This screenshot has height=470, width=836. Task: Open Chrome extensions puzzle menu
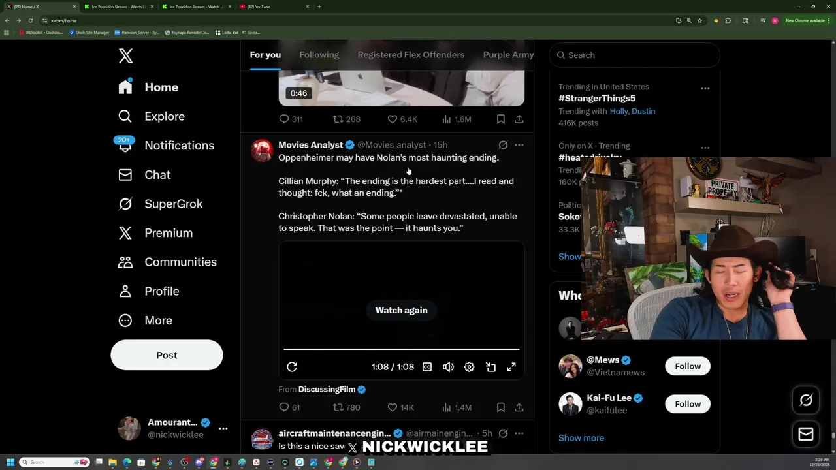pyautogui.click(x=728, y=20)
